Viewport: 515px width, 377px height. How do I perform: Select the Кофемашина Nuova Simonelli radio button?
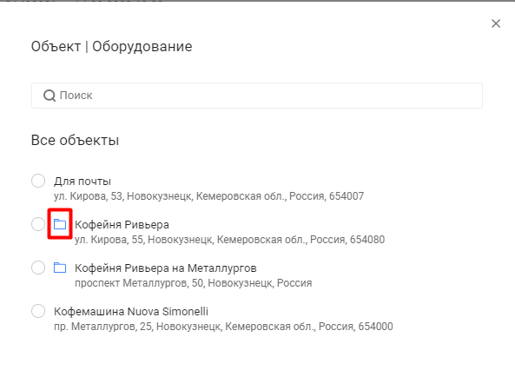[x=38, y=311]
